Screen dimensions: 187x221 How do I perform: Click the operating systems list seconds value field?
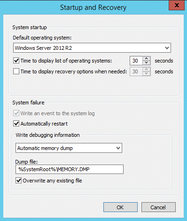point(136,61)
